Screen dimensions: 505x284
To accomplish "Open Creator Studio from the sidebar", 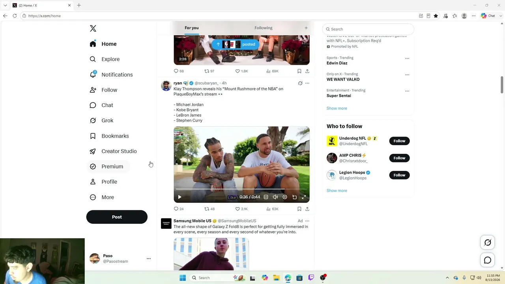I will [x=113, y=151].
